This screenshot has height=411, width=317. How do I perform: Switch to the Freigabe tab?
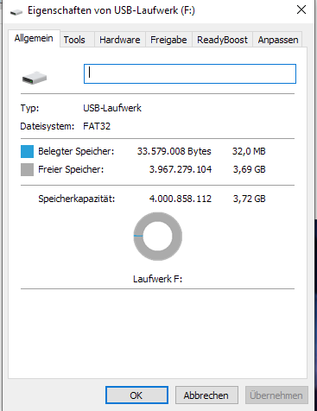[168, 40]
